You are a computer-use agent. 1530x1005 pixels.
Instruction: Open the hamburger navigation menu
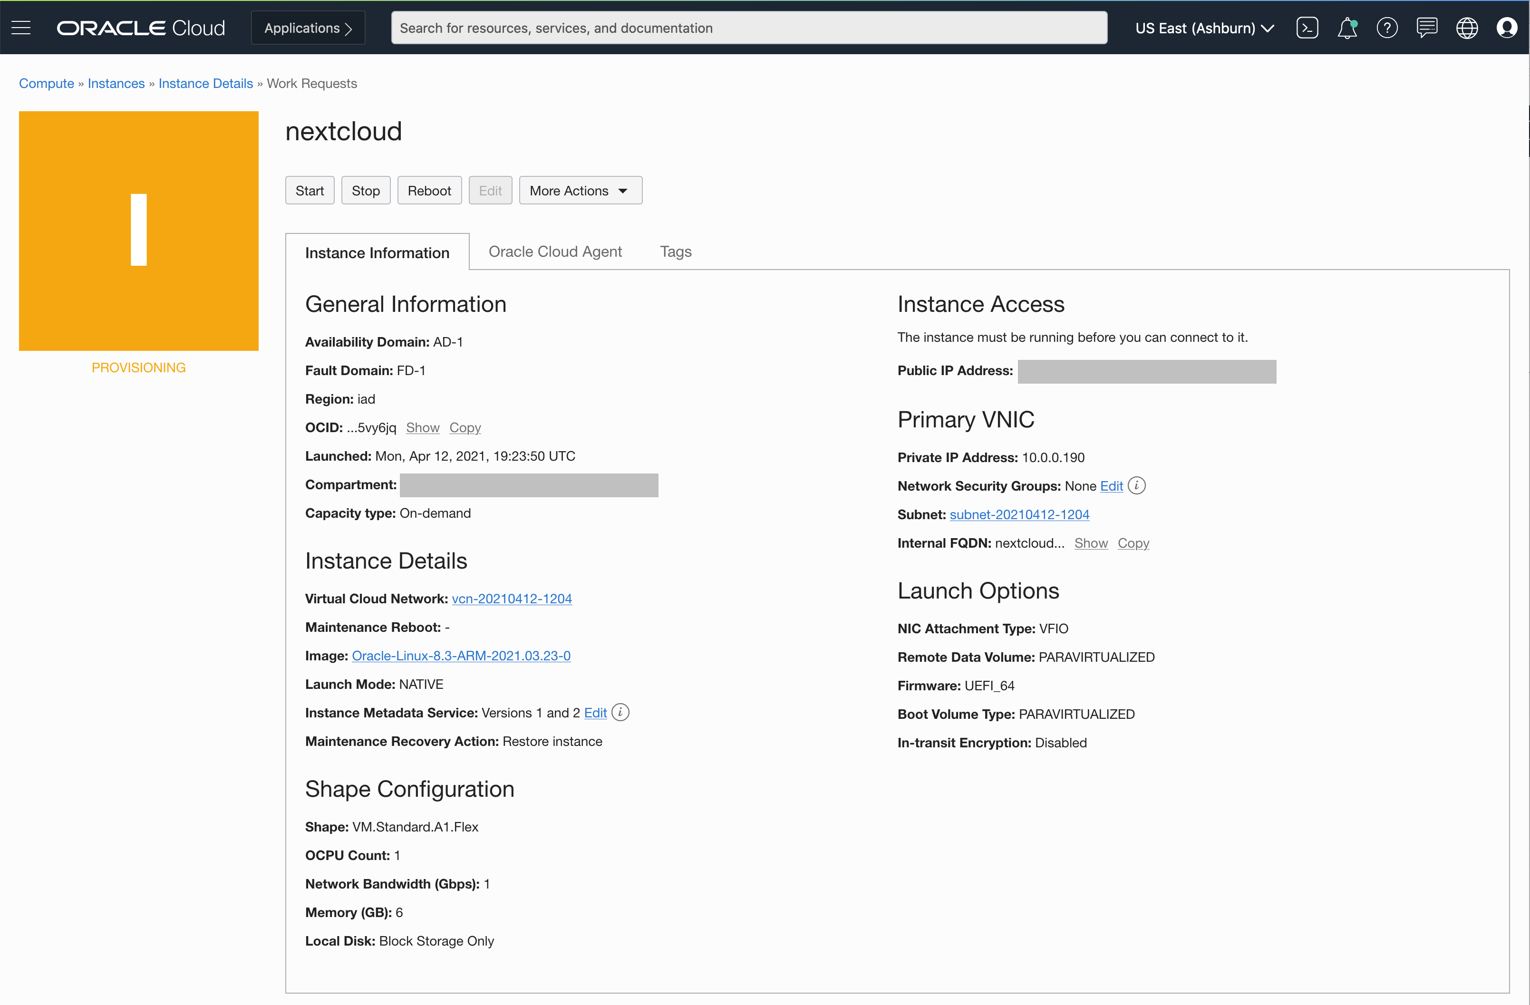[21, 28]
